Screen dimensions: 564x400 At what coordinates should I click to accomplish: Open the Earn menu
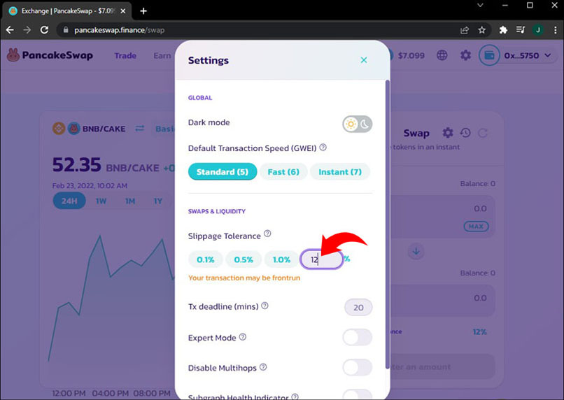[162, 56]
